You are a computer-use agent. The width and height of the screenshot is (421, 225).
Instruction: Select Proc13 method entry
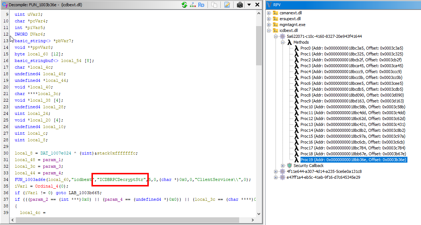coord(353,125)
